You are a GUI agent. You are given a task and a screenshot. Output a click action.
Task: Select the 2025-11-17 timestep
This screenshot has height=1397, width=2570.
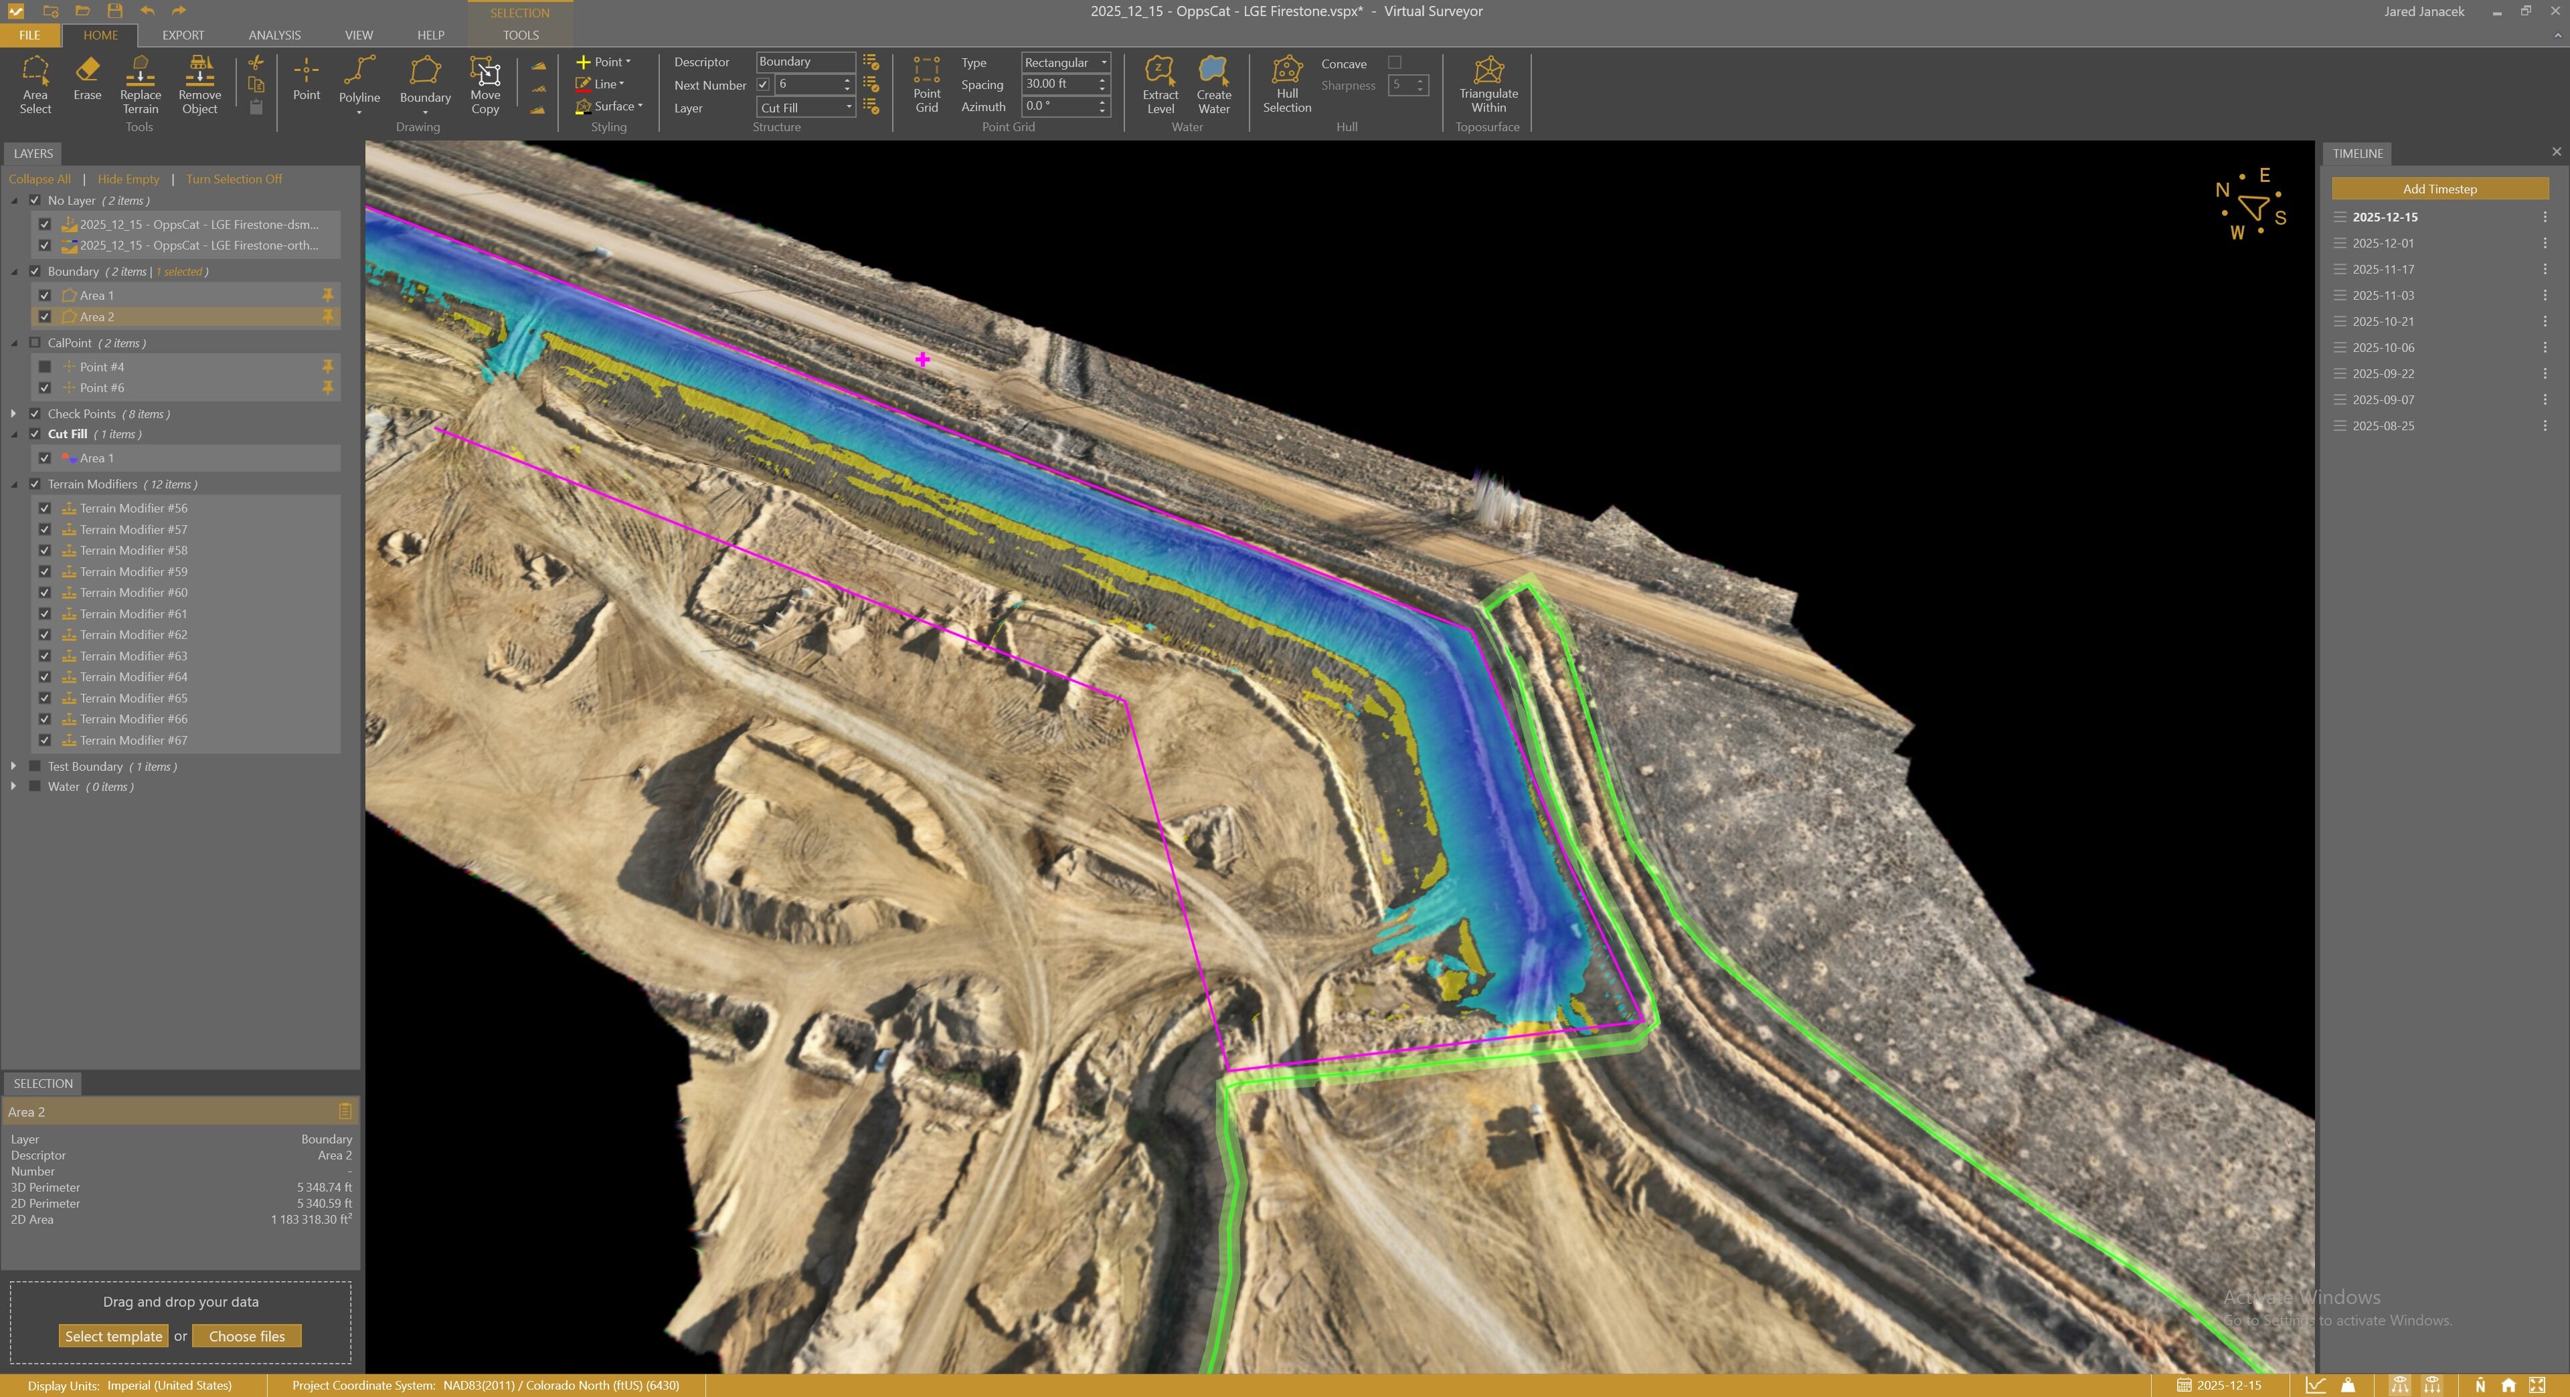pos(2383,269)
